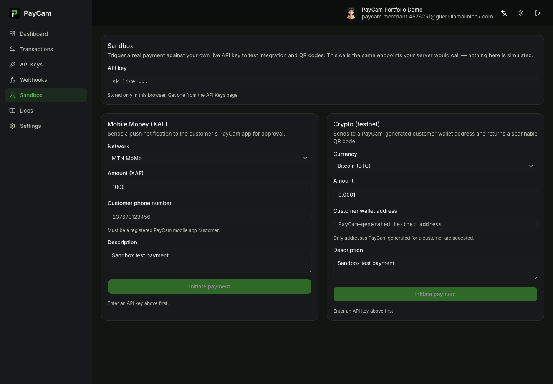Click the log out icon

coord(538,13)
